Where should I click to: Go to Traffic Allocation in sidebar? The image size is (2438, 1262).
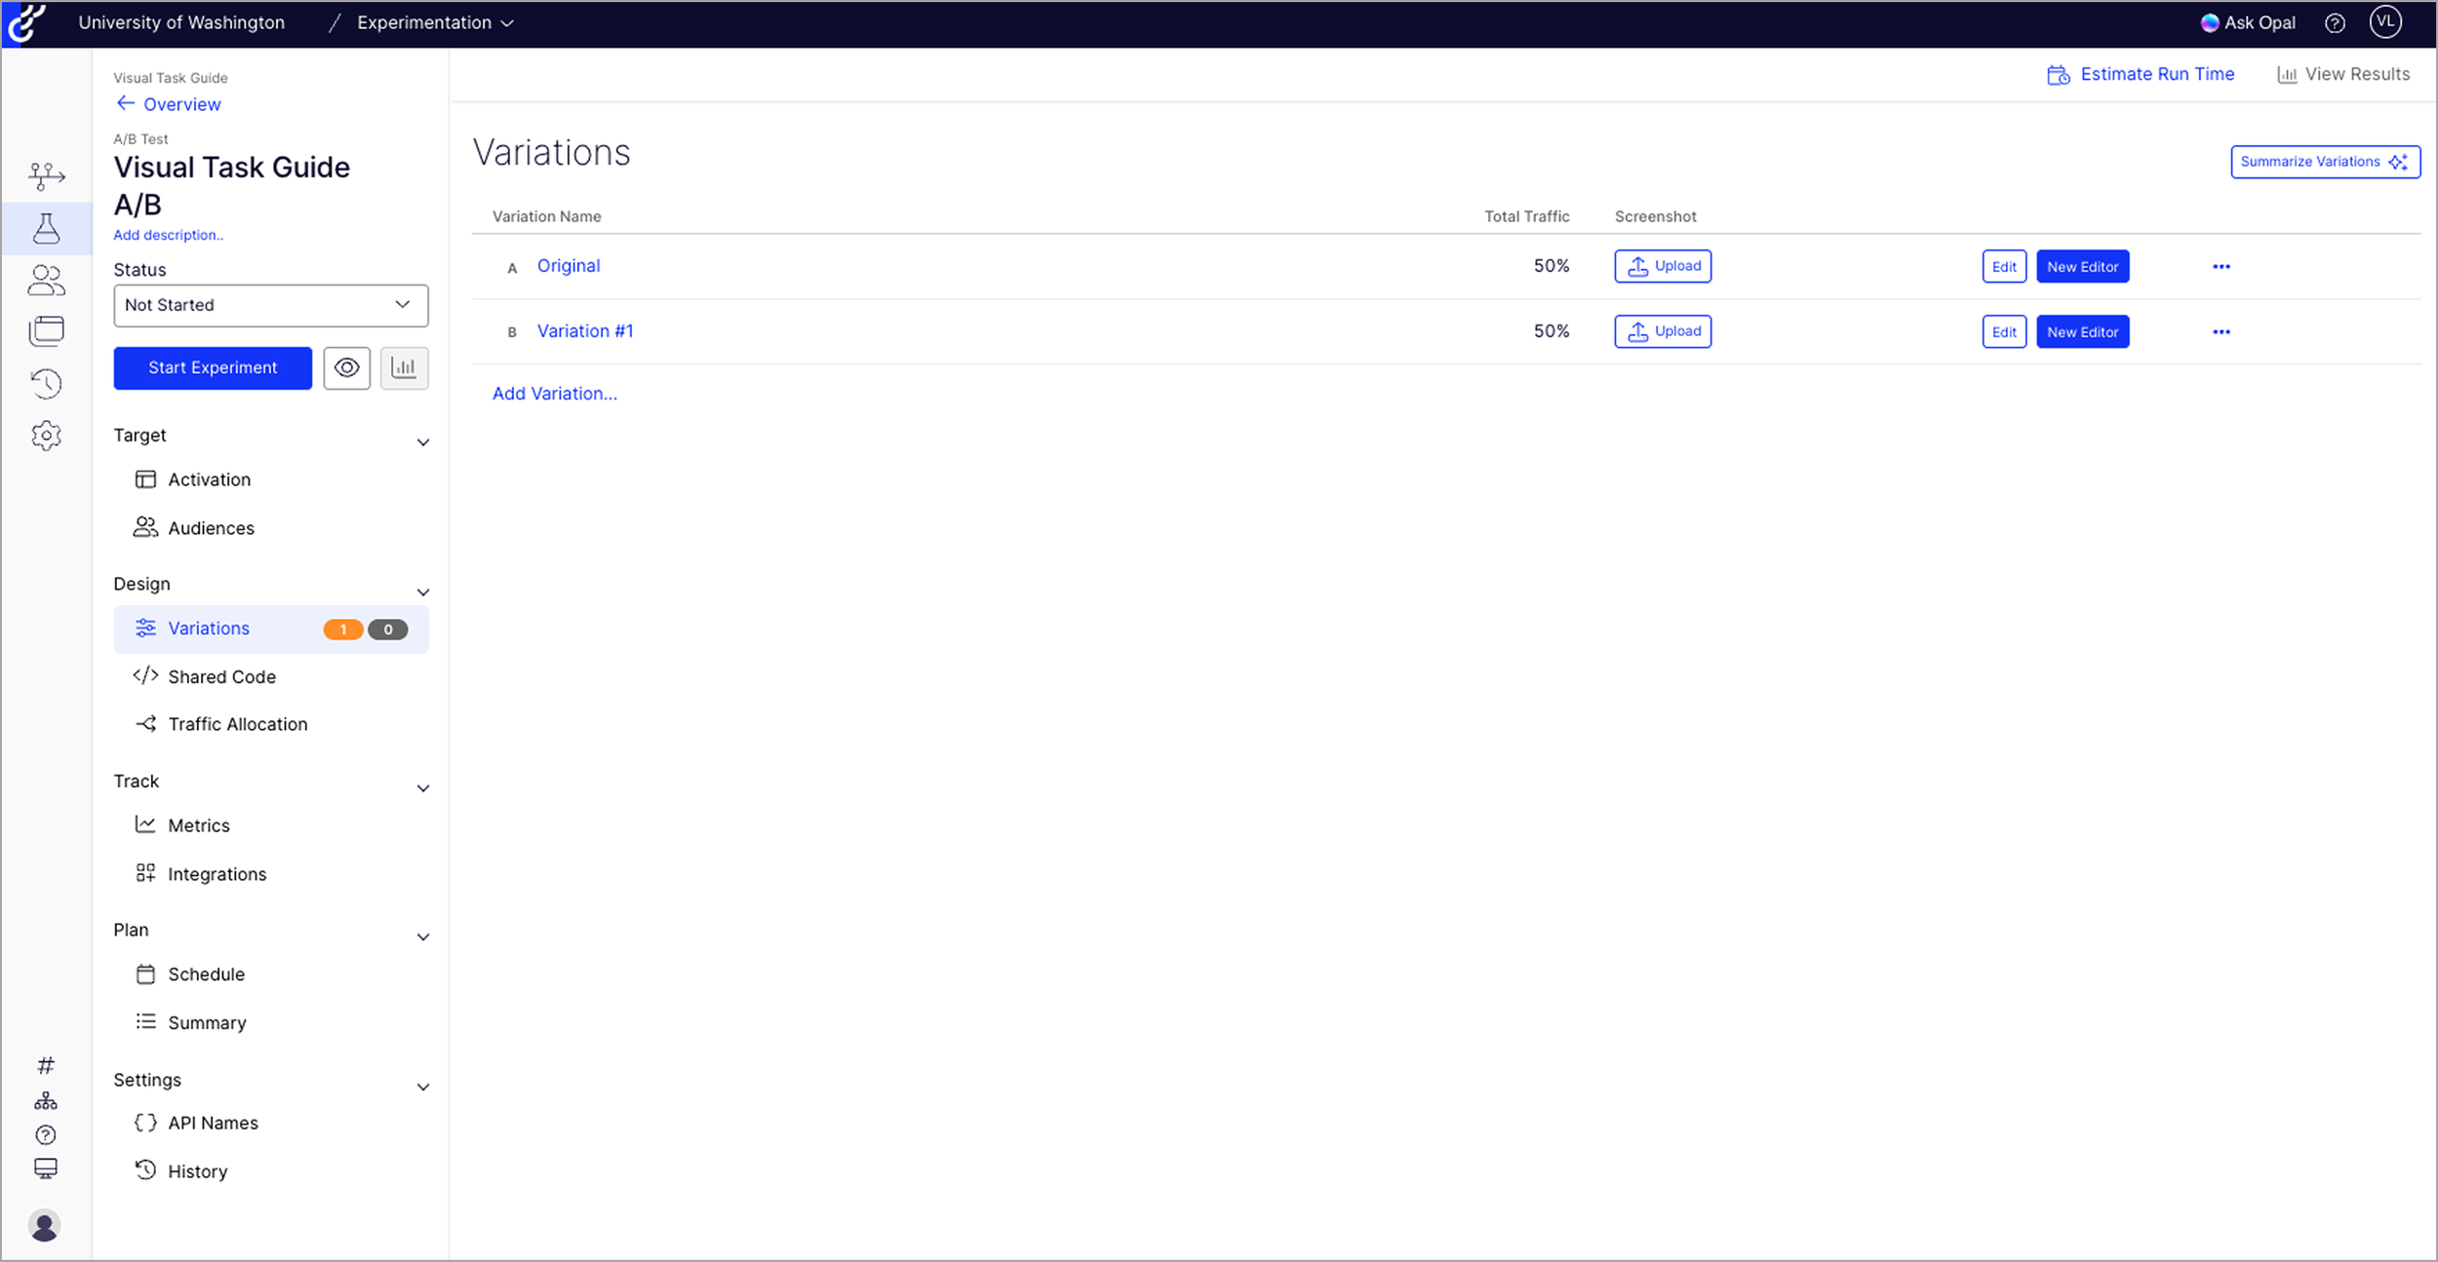pos(237,724)
